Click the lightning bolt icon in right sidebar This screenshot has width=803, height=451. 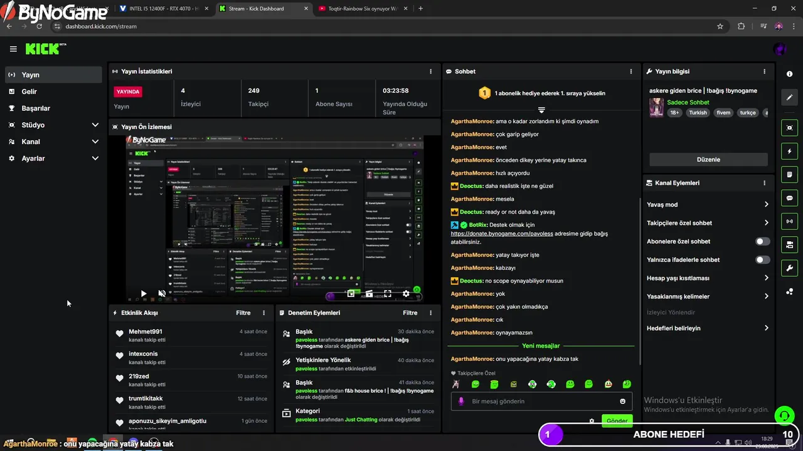click(789, 151)
